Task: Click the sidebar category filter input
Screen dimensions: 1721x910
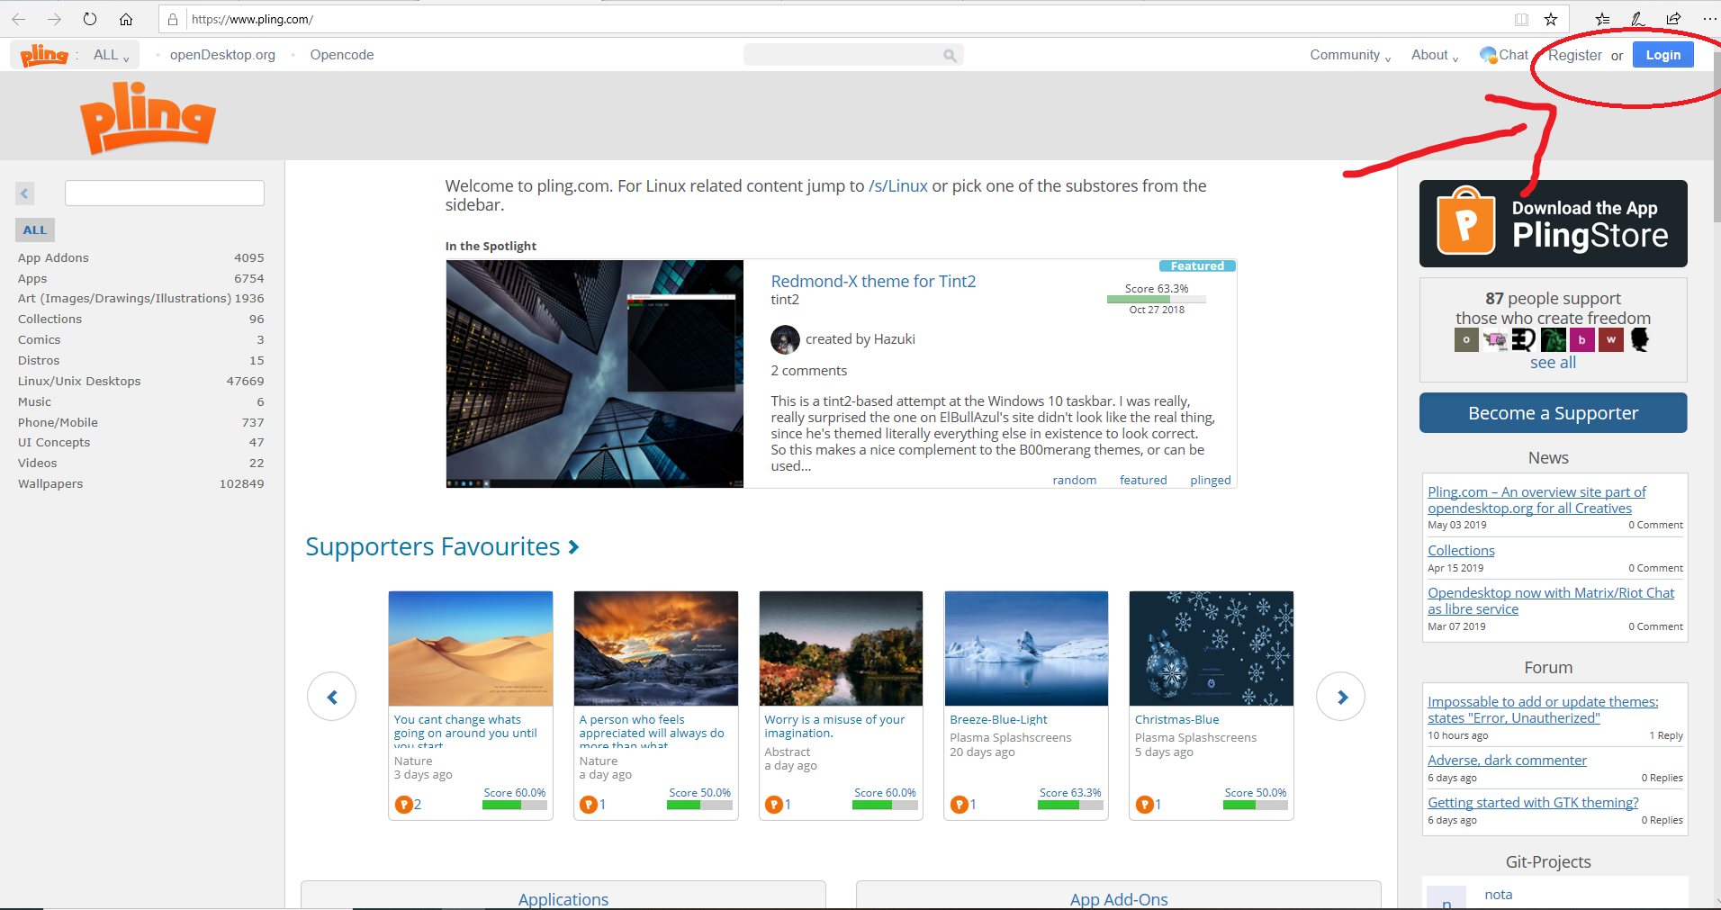Action: pos(165,193)
